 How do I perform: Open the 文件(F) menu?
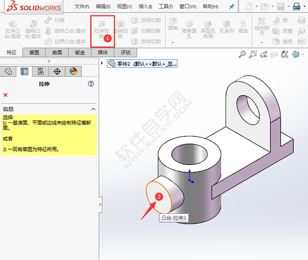[x=82, y=7]
